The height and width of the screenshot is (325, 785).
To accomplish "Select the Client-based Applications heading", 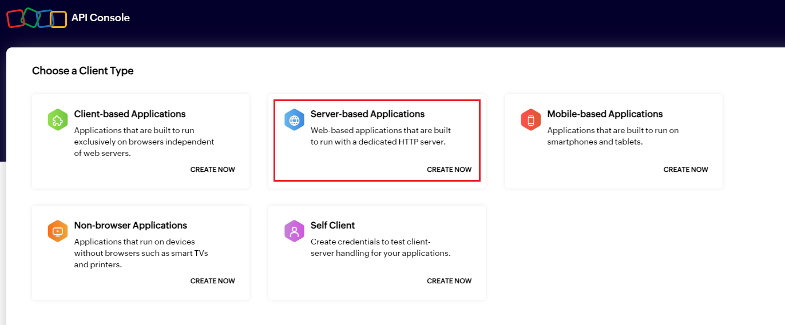I will (x=130, y=114).
